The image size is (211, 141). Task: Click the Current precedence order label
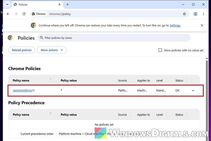37,134
